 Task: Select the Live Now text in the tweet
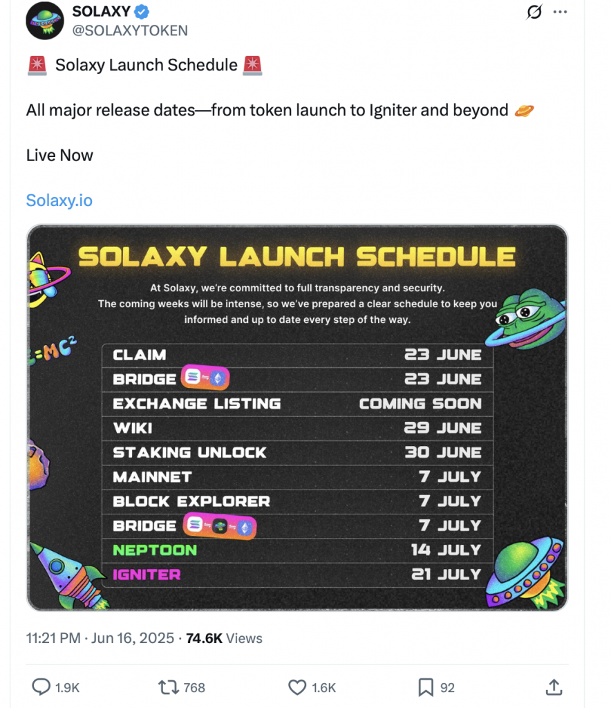coord(59,155)
